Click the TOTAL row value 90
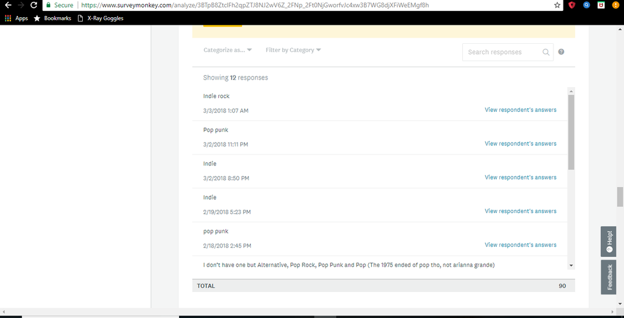This screenshot has height=318, width=624. click(x=562, y=286)
